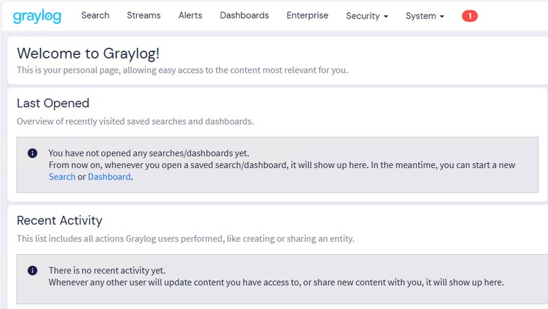This screenshot has width=548, height=309.
Task: Open the red notification badge showing 1
Action: coord(469,16)
